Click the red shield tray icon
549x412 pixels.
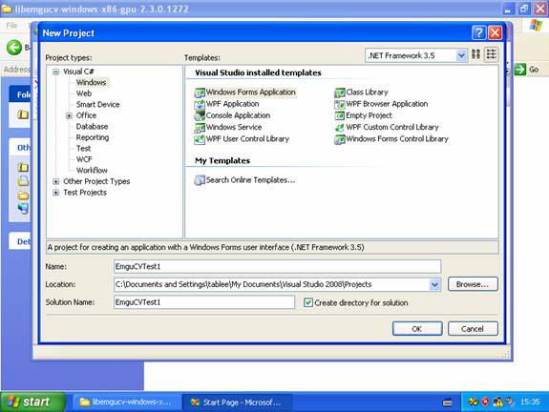485,402
